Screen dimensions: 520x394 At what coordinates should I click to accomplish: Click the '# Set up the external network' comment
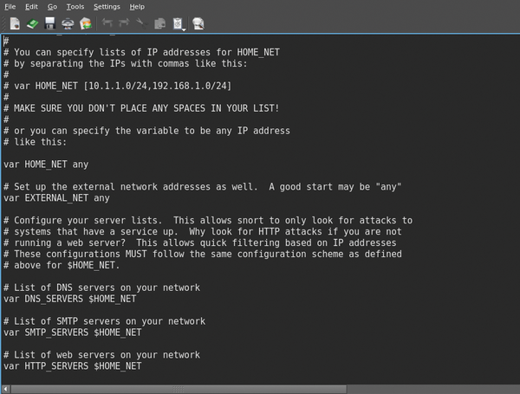203,187
